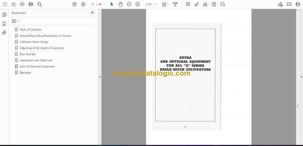Navigate to Lubrication and Daily Care bookmark
The image size is (303, 146).
(36, 60)
